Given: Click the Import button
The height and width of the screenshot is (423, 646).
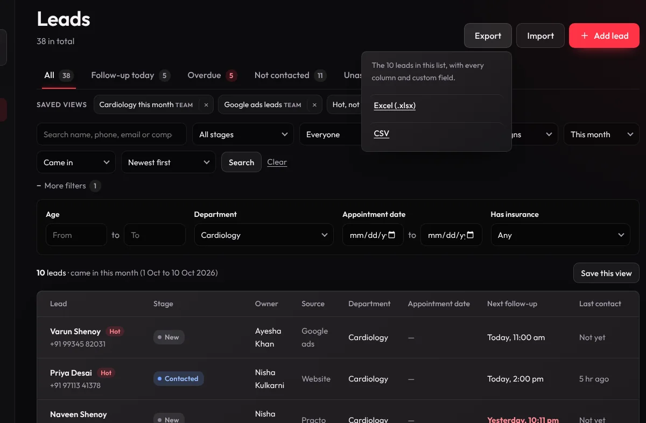Looking at the screenshot, I should tap(540, 36).
